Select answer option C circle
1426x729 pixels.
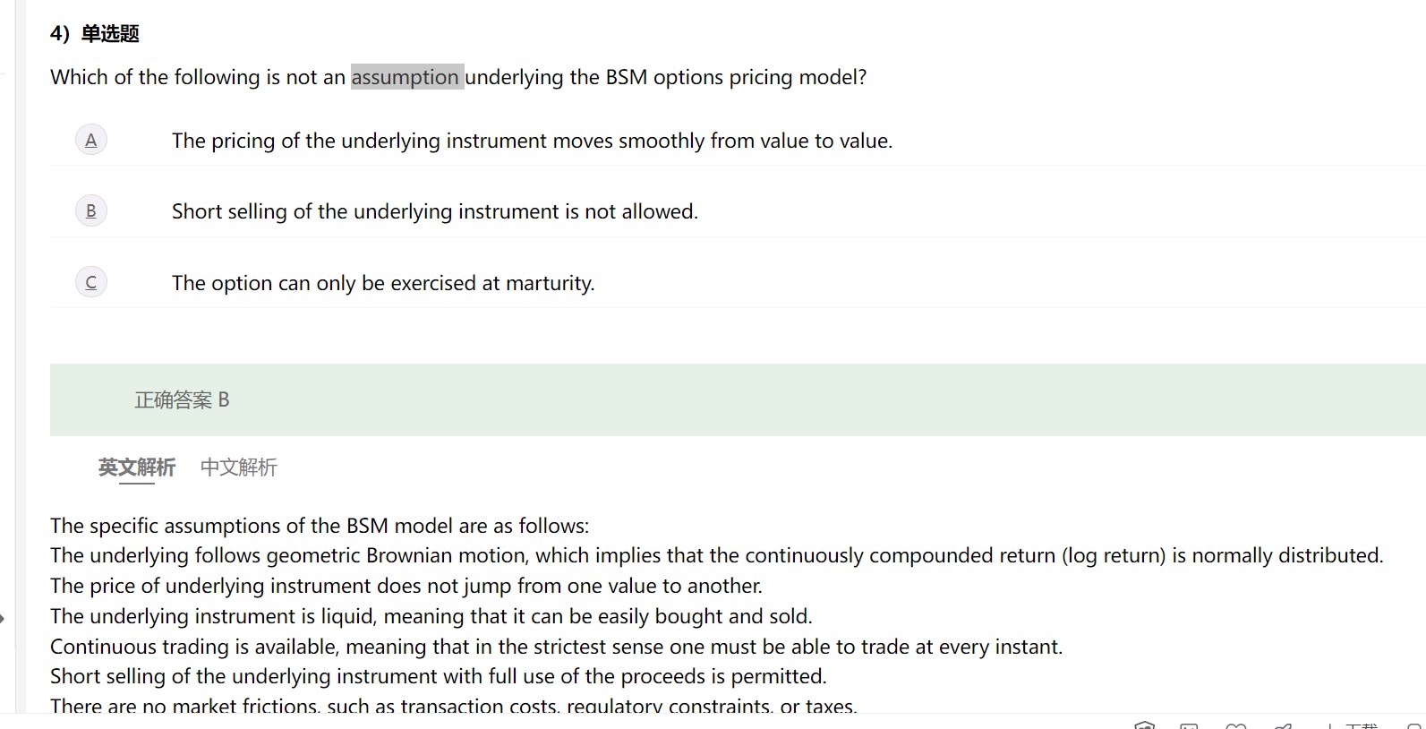91,283
